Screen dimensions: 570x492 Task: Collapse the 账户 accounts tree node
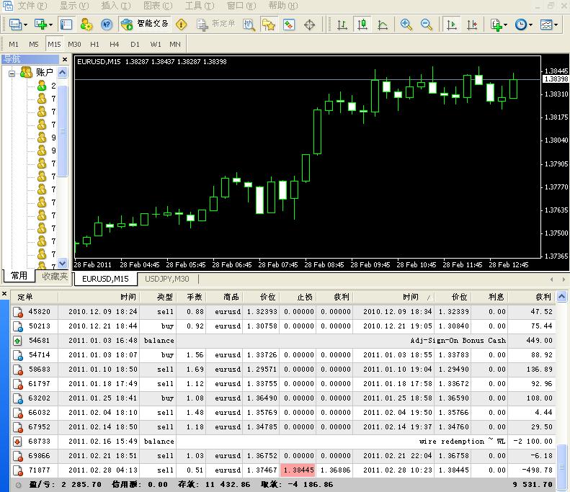pos(13,73)
